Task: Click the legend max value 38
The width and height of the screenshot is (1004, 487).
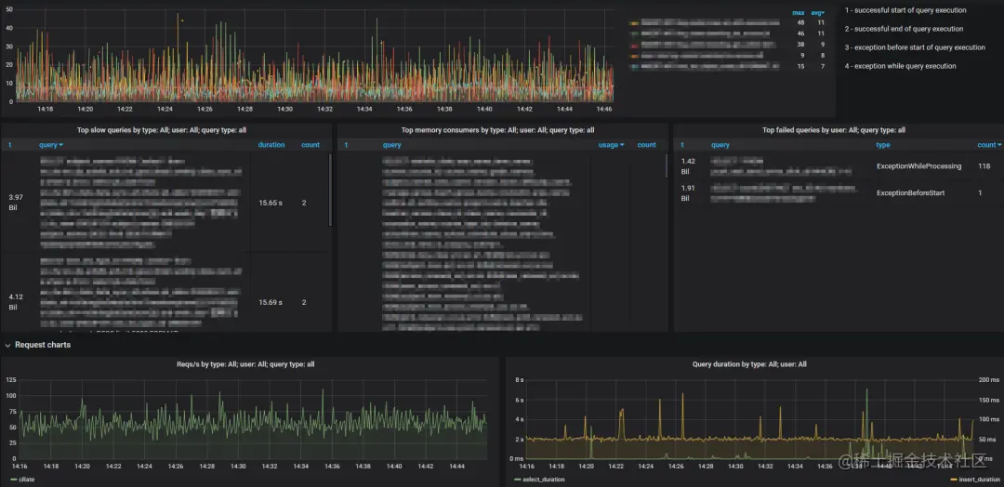Action: 800,45
